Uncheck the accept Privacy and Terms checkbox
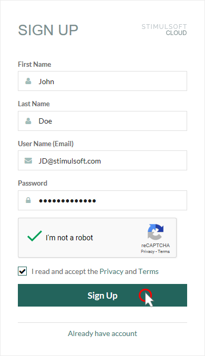This screenshot has width=205, height=356. coord(22,271)
